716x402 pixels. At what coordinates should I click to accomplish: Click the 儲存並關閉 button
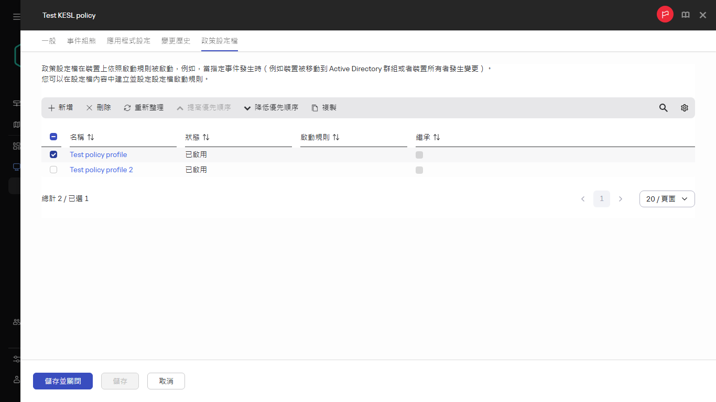tap(62, 381)
